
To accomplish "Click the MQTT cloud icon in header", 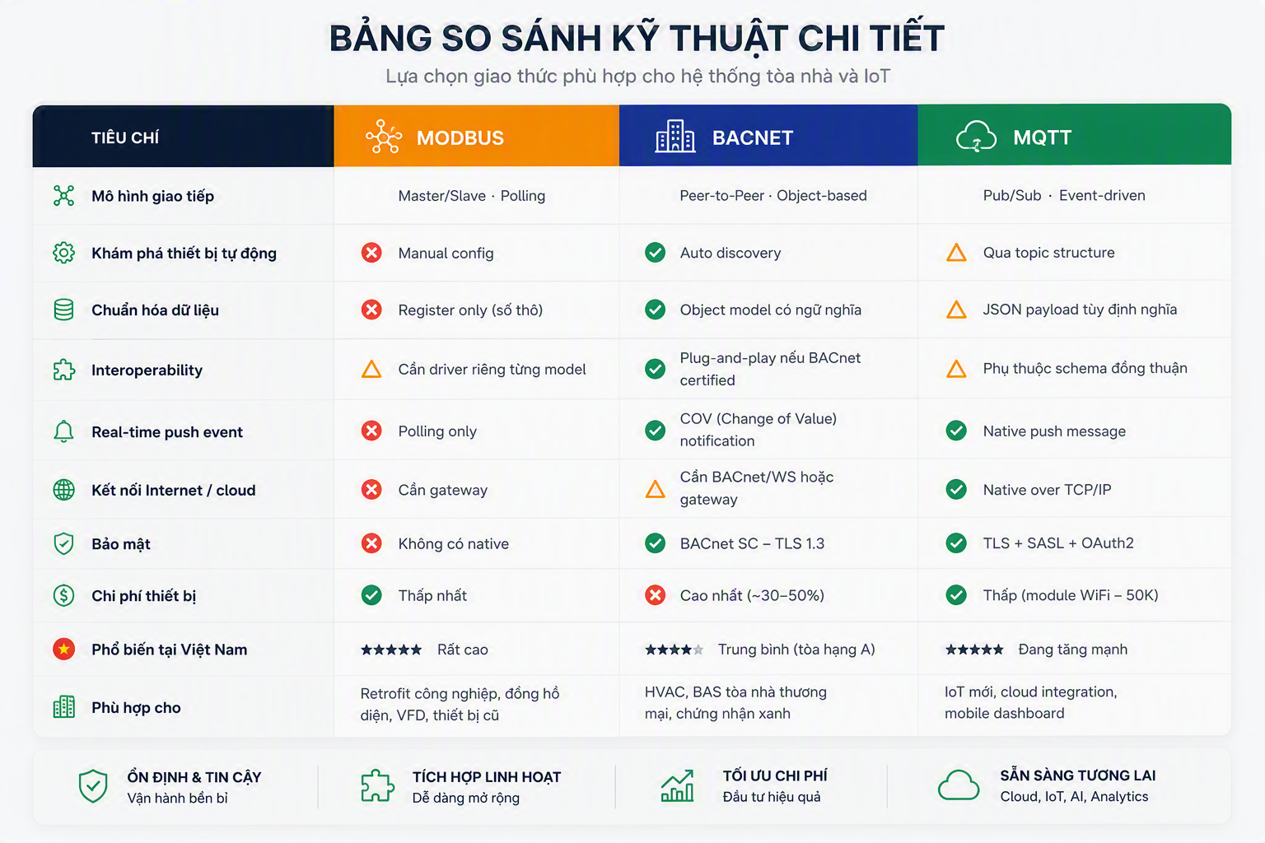I will 976,137.
